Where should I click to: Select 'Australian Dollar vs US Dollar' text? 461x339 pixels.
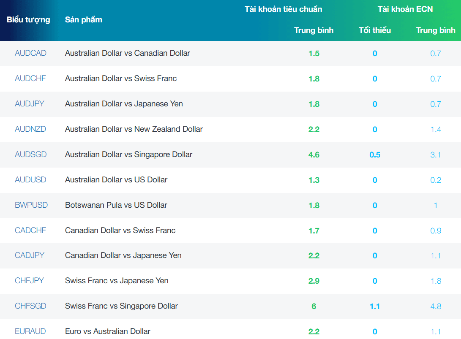[x=116, y=179]
